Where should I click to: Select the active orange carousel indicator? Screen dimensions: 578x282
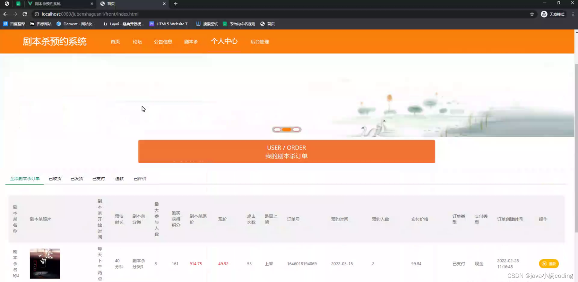point(287,130)
